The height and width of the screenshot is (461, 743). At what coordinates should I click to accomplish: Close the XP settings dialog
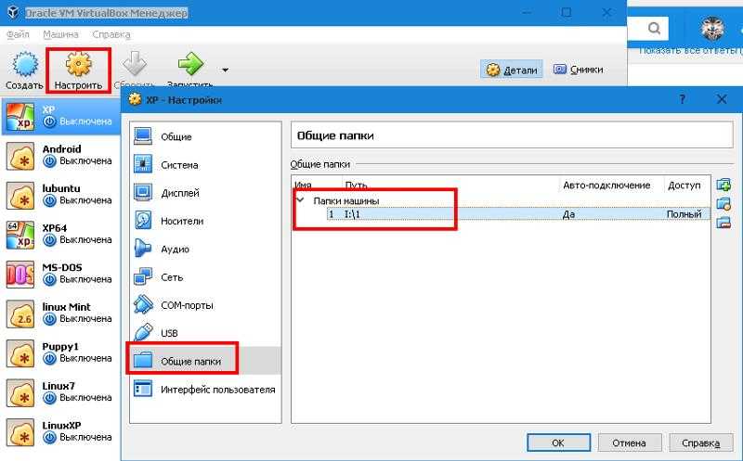point(722,99)
